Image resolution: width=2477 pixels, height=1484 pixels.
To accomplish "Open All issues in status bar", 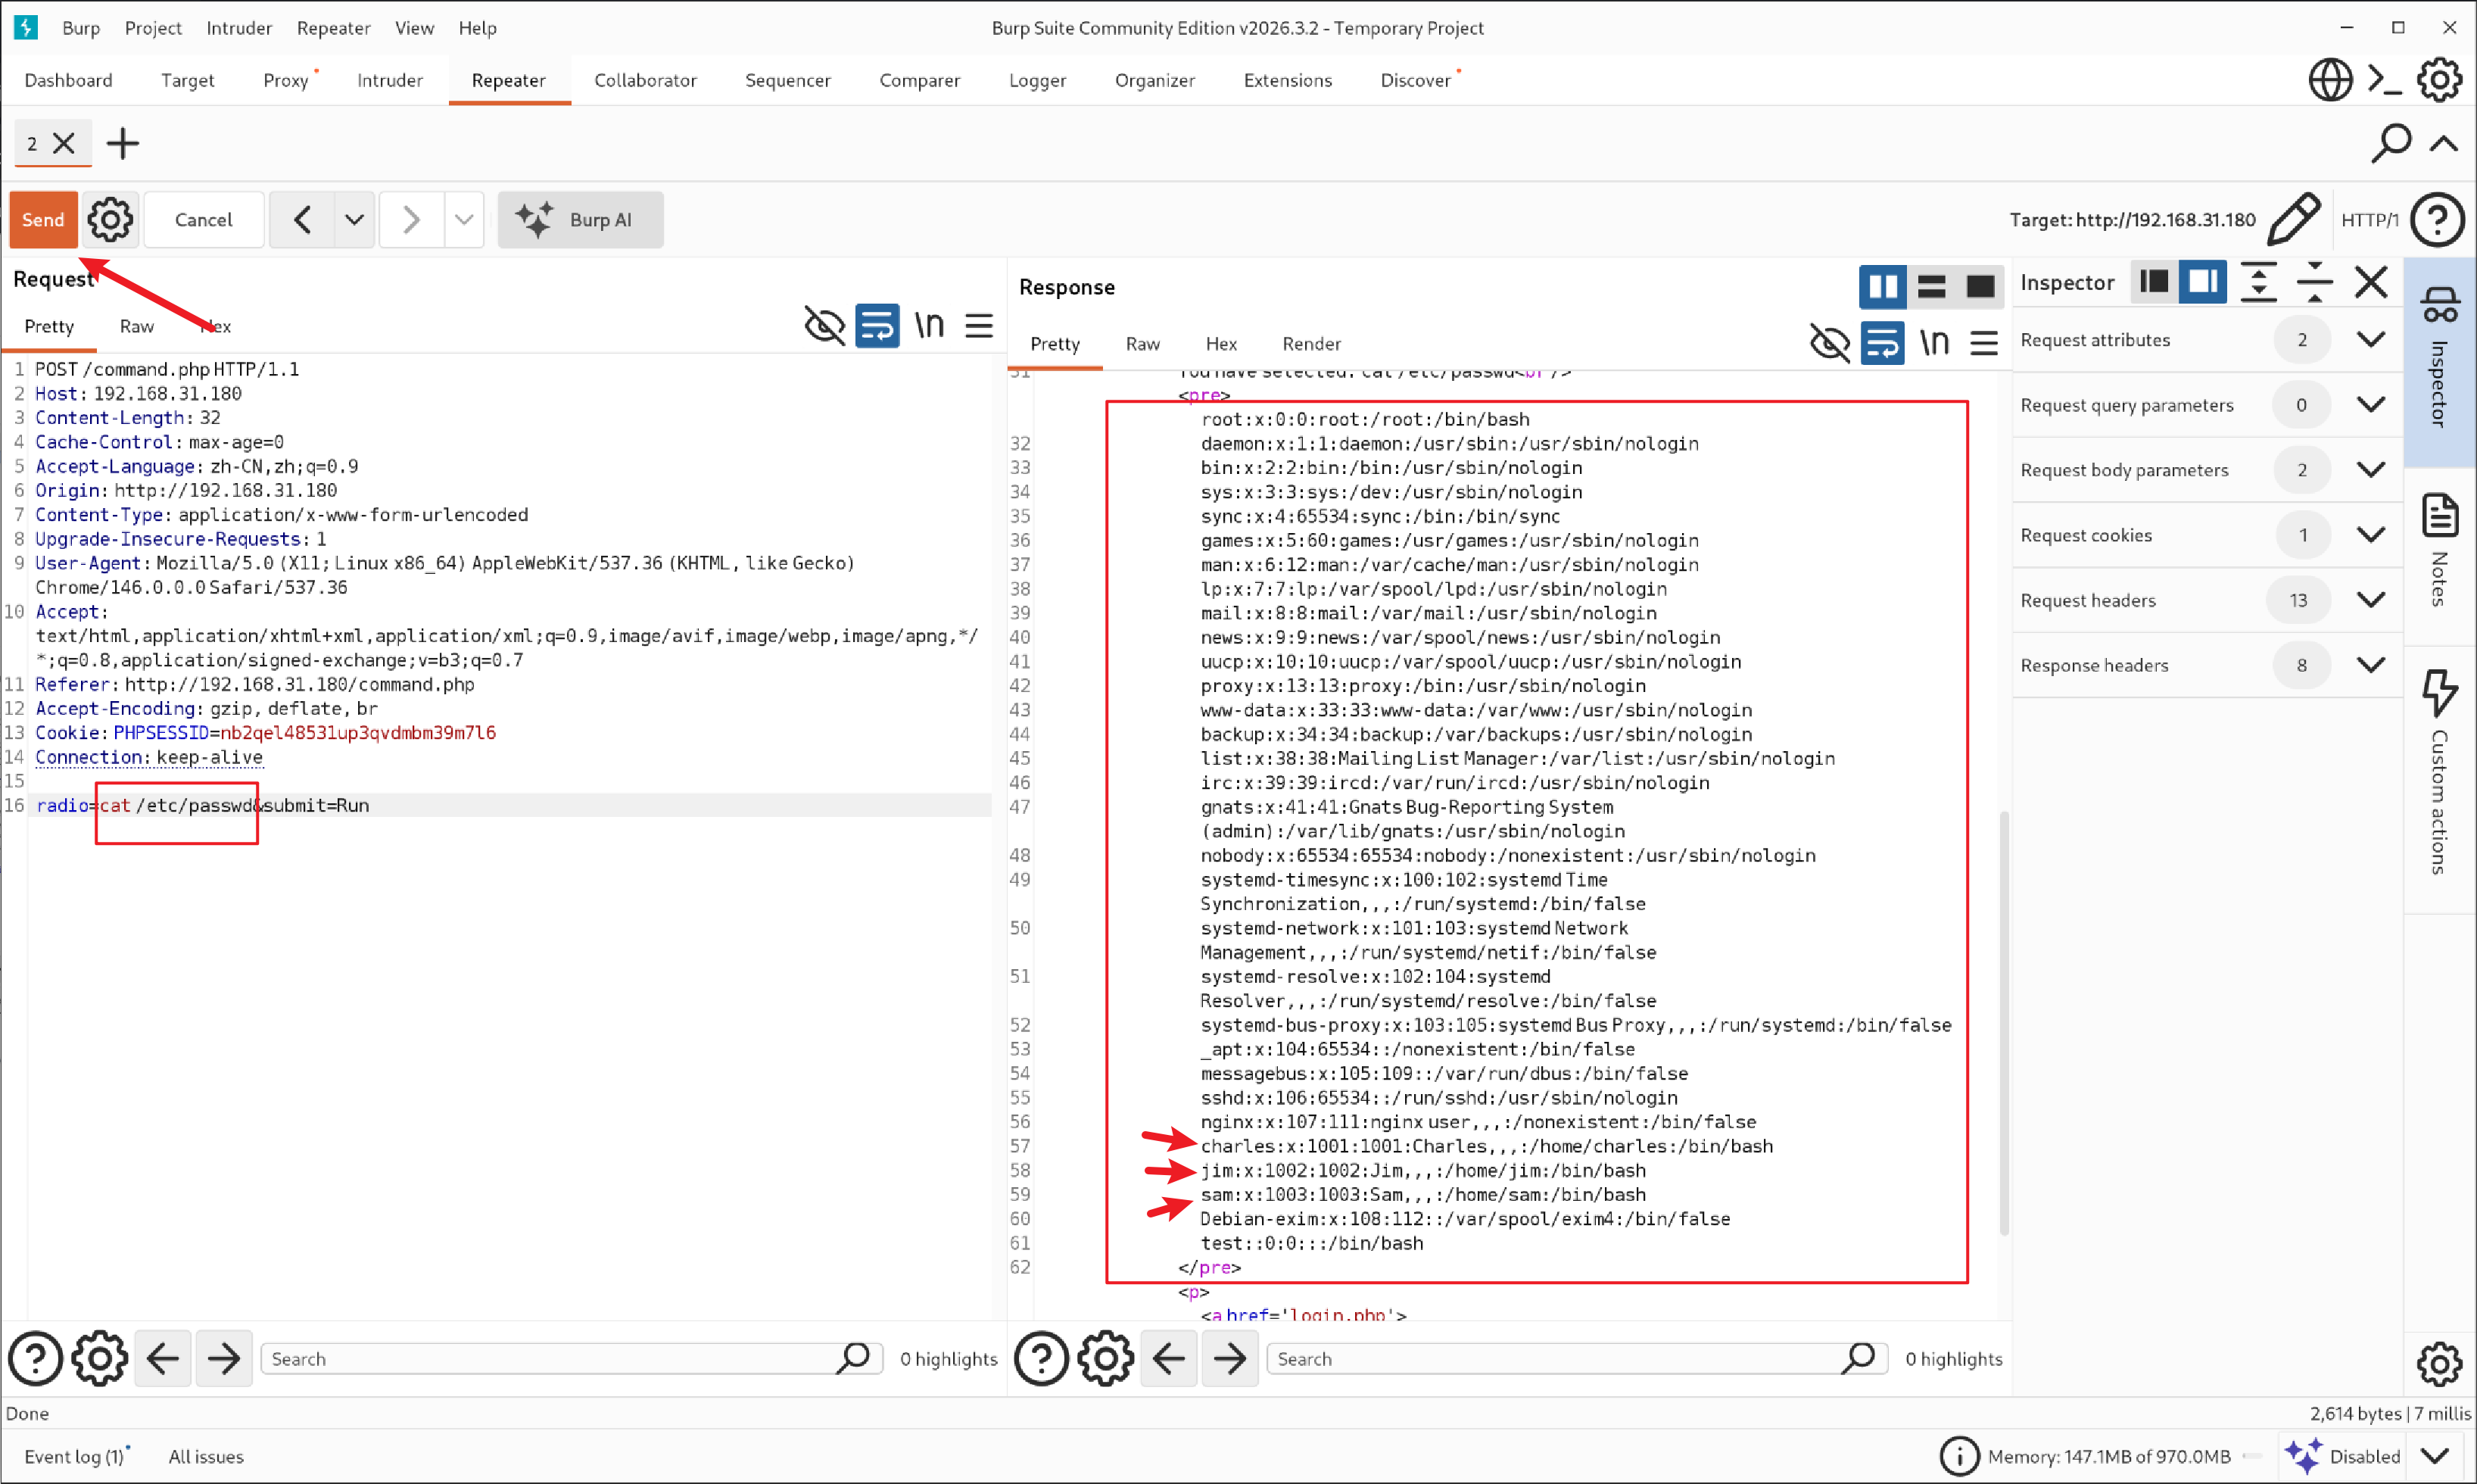I will click(206, 1457).
